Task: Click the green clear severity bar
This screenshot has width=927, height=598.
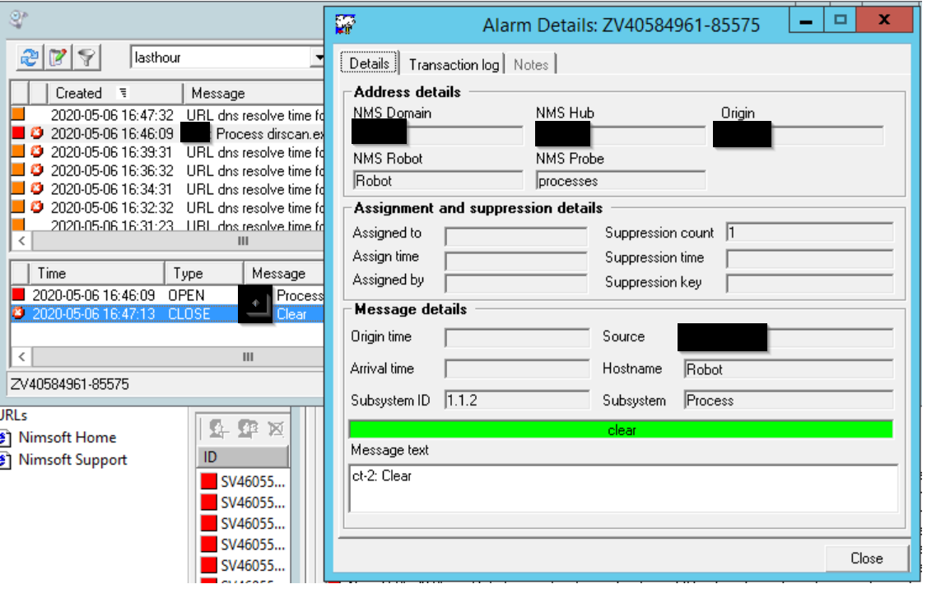Action: 621,430
